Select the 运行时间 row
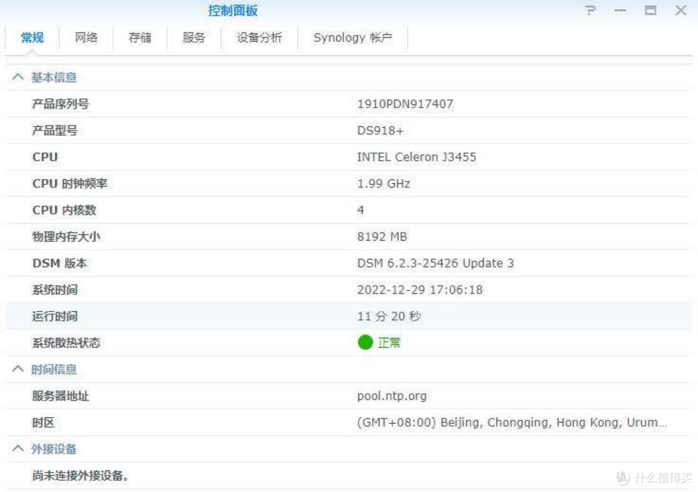Viewport: 698px width, 492px height. point(349,316)
